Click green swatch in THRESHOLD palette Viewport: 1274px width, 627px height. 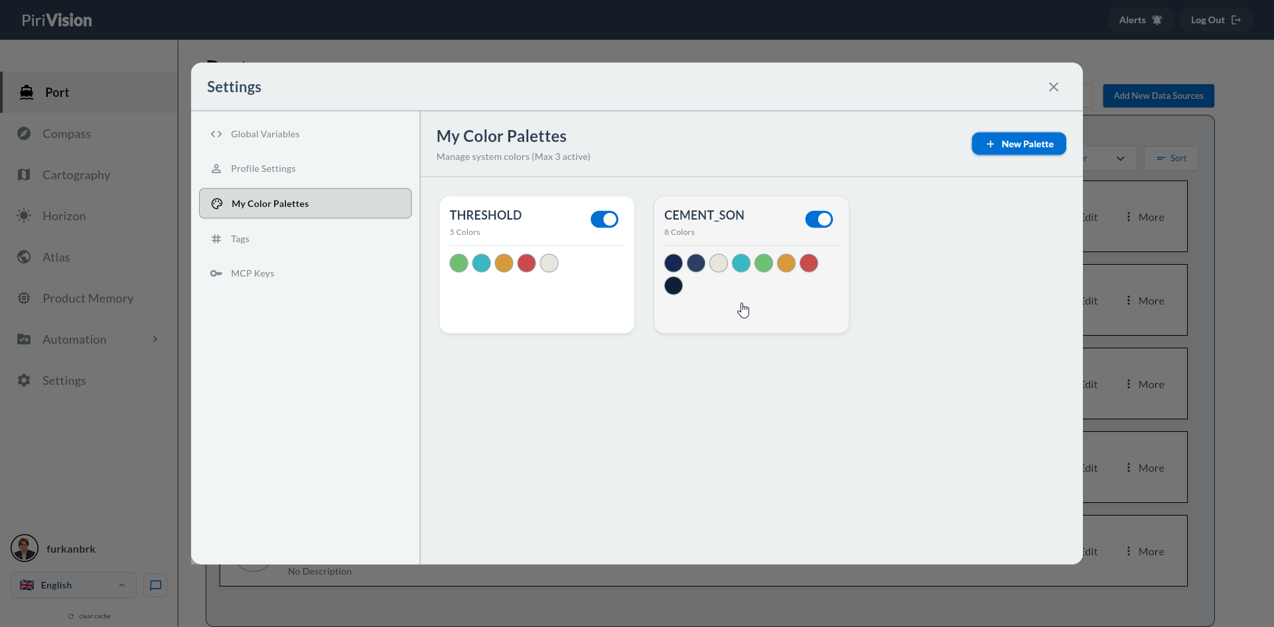[459, 263]
